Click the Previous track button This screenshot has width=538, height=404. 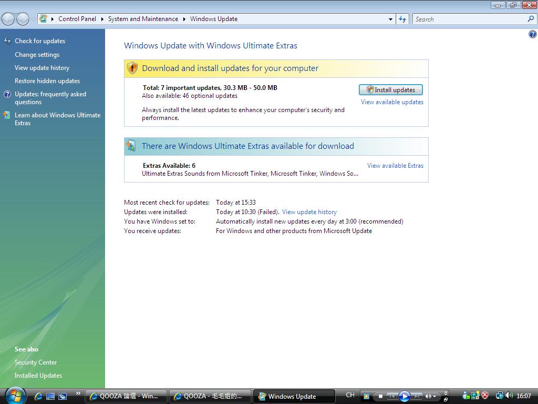[x=392, y=396]
